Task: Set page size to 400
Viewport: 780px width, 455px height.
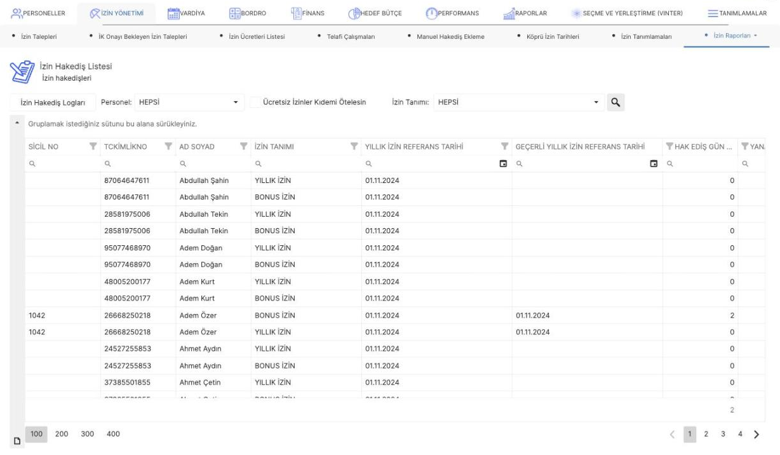Action: (113, 433)
